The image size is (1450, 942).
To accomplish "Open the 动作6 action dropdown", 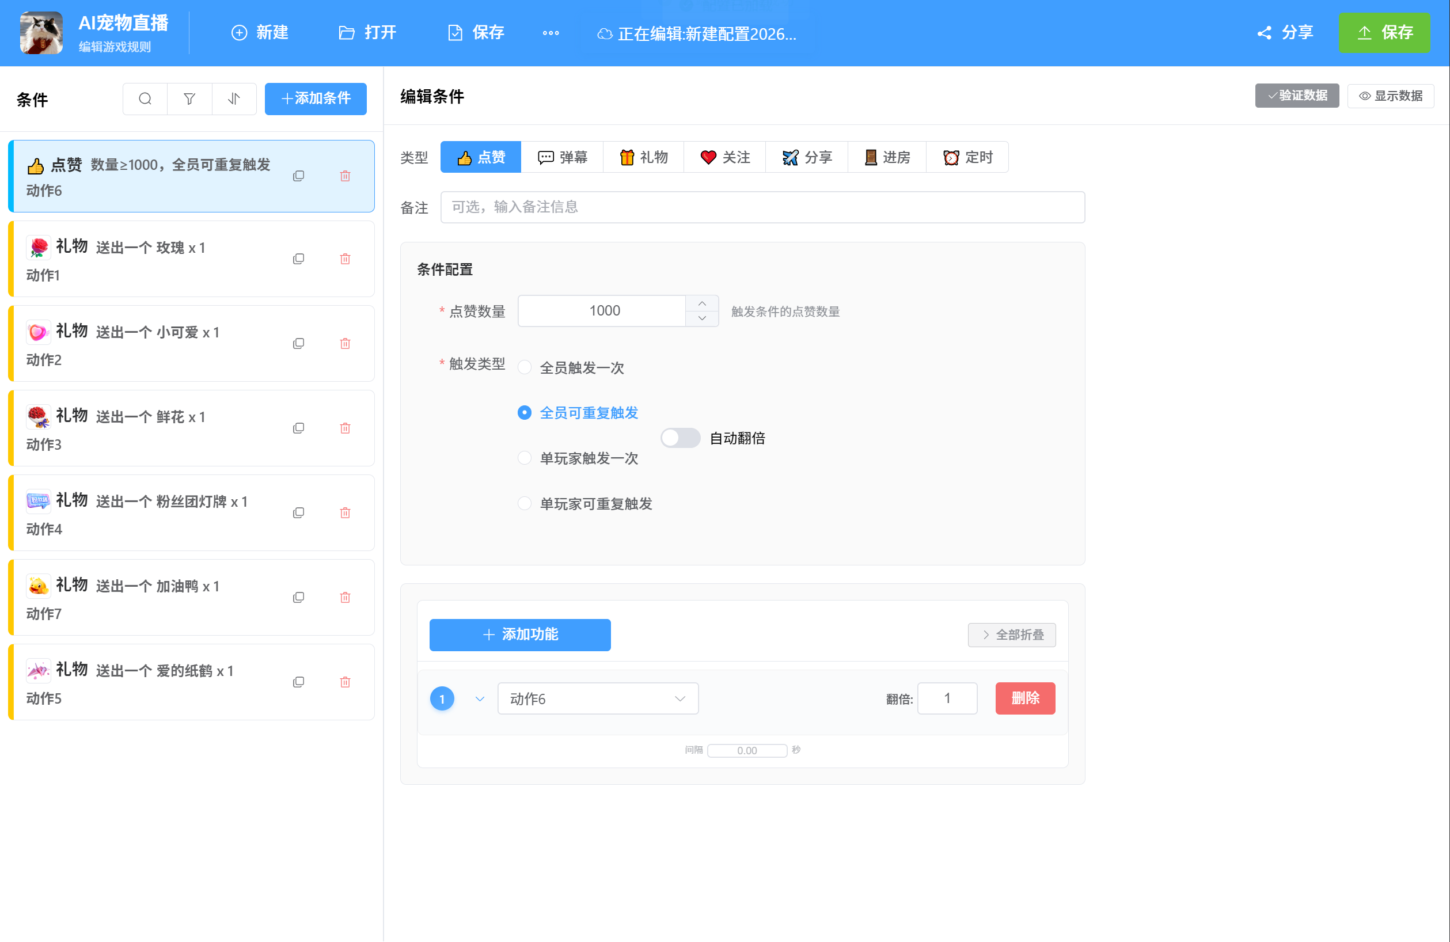I will pos(597,698).
